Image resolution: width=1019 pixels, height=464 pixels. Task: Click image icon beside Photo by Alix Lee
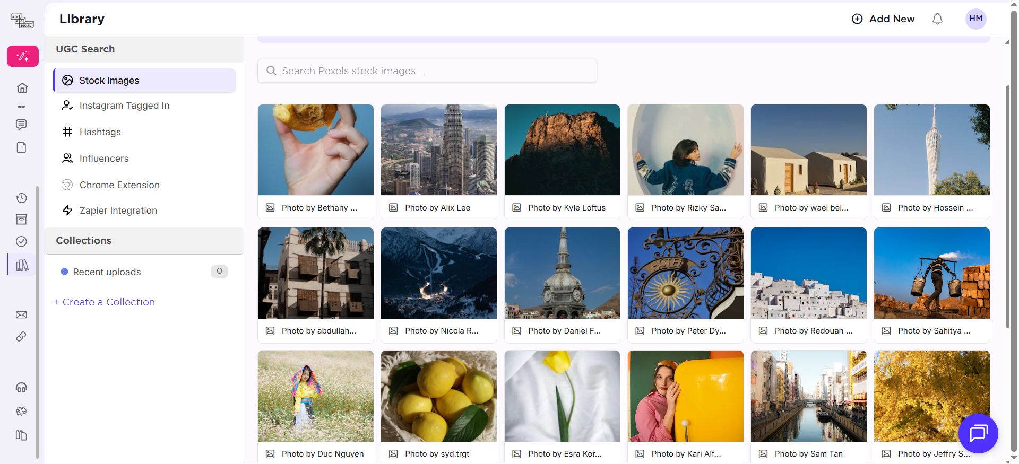tap(393, 207)
